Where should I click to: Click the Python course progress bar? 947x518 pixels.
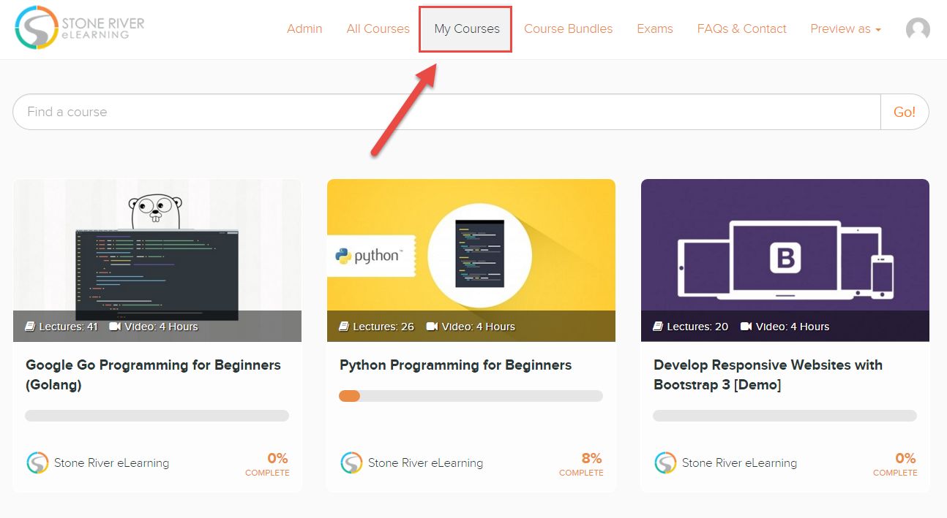[x=471, y=396]
